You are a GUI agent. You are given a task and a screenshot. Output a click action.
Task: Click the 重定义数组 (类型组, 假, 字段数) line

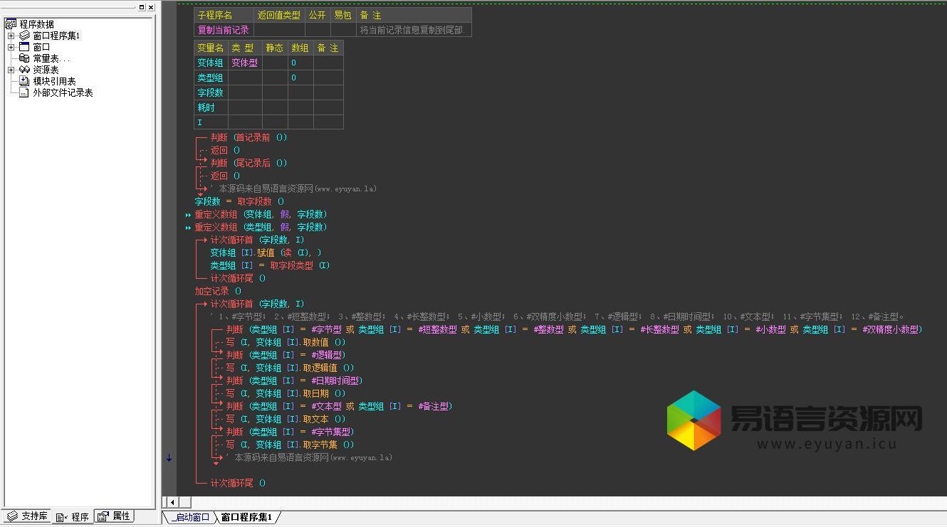[x=261, y=227]
